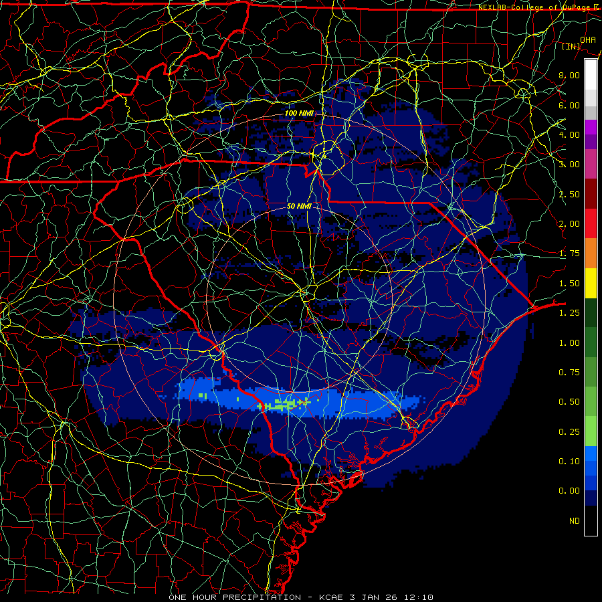
Task: Select the black ND legend swatch
Action: 591,520
